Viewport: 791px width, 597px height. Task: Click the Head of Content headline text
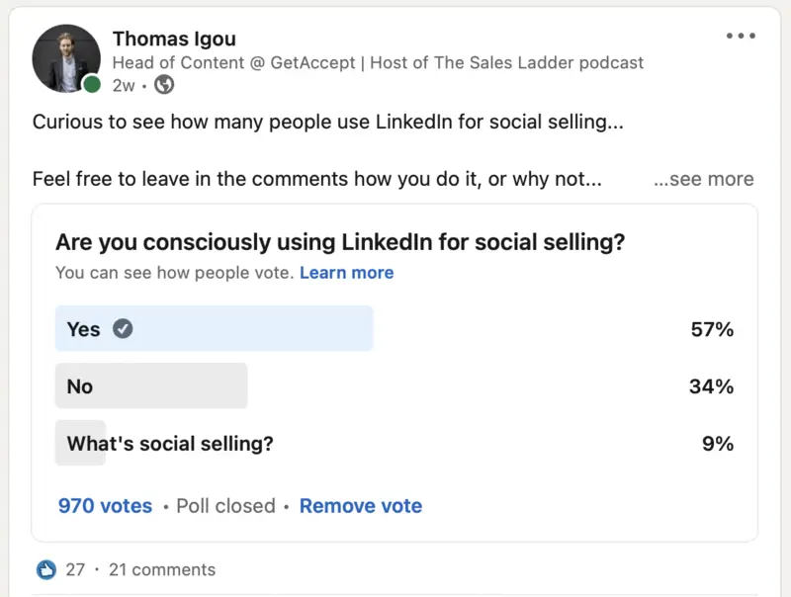[378, 62]
